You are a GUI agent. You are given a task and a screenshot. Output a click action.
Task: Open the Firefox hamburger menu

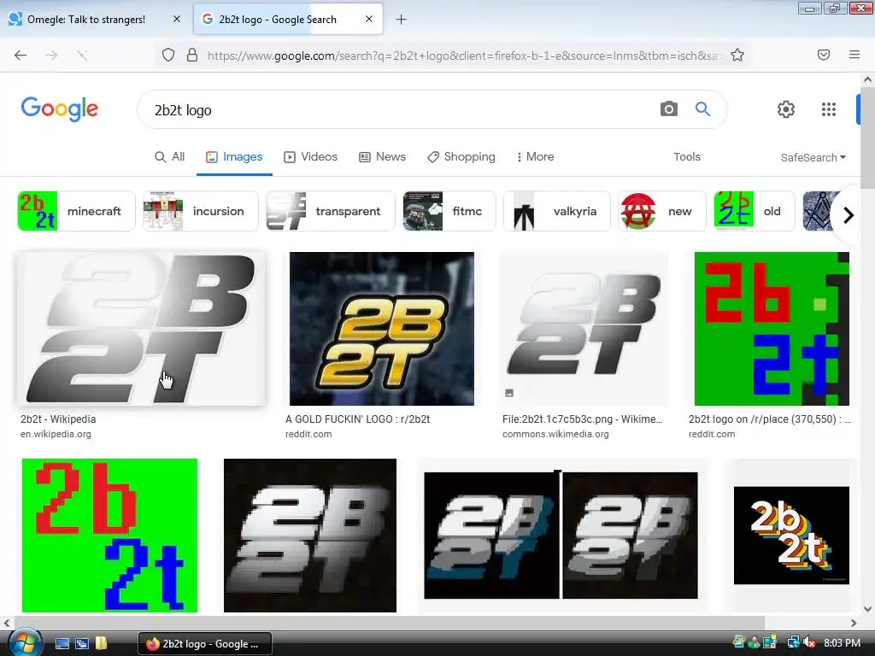[854, 55]
